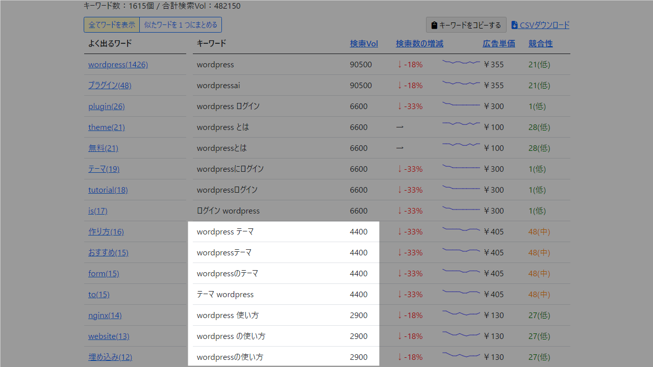Filter results by 無料(21)
Image resolution: width=653 pixels, height=367 pixels.
(x=103, y=148)
